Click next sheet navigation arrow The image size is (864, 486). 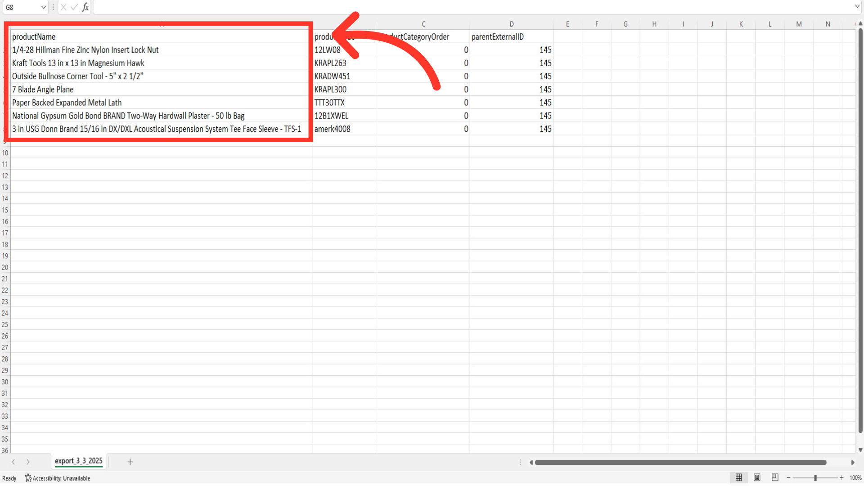pos(28,462)
